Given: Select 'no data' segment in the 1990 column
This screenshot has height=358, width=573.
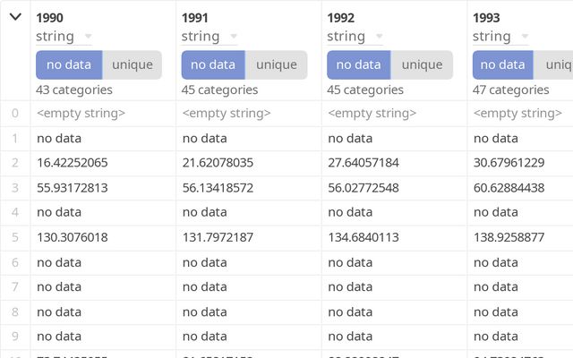Looking at the screenshot, I should 69,64.
